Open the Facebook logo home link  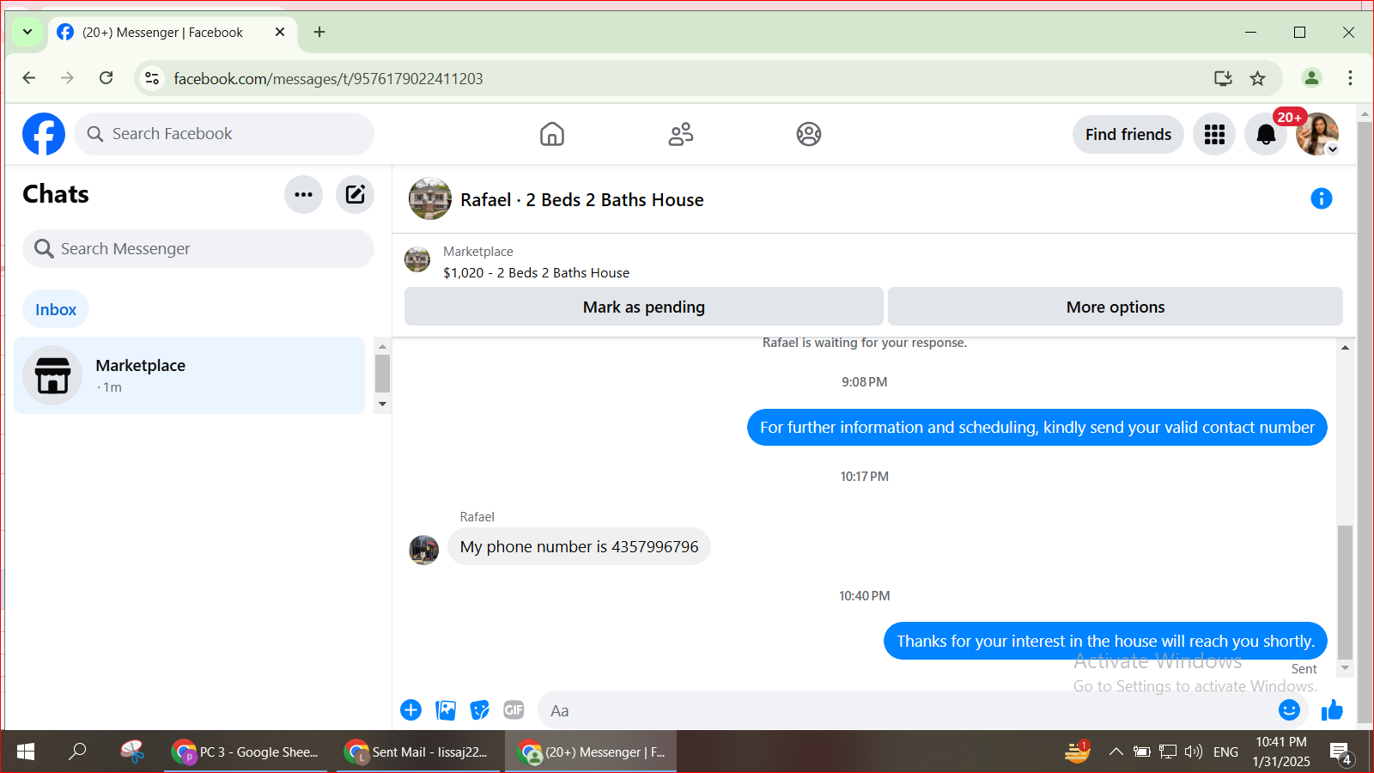[x=44, y=134]
